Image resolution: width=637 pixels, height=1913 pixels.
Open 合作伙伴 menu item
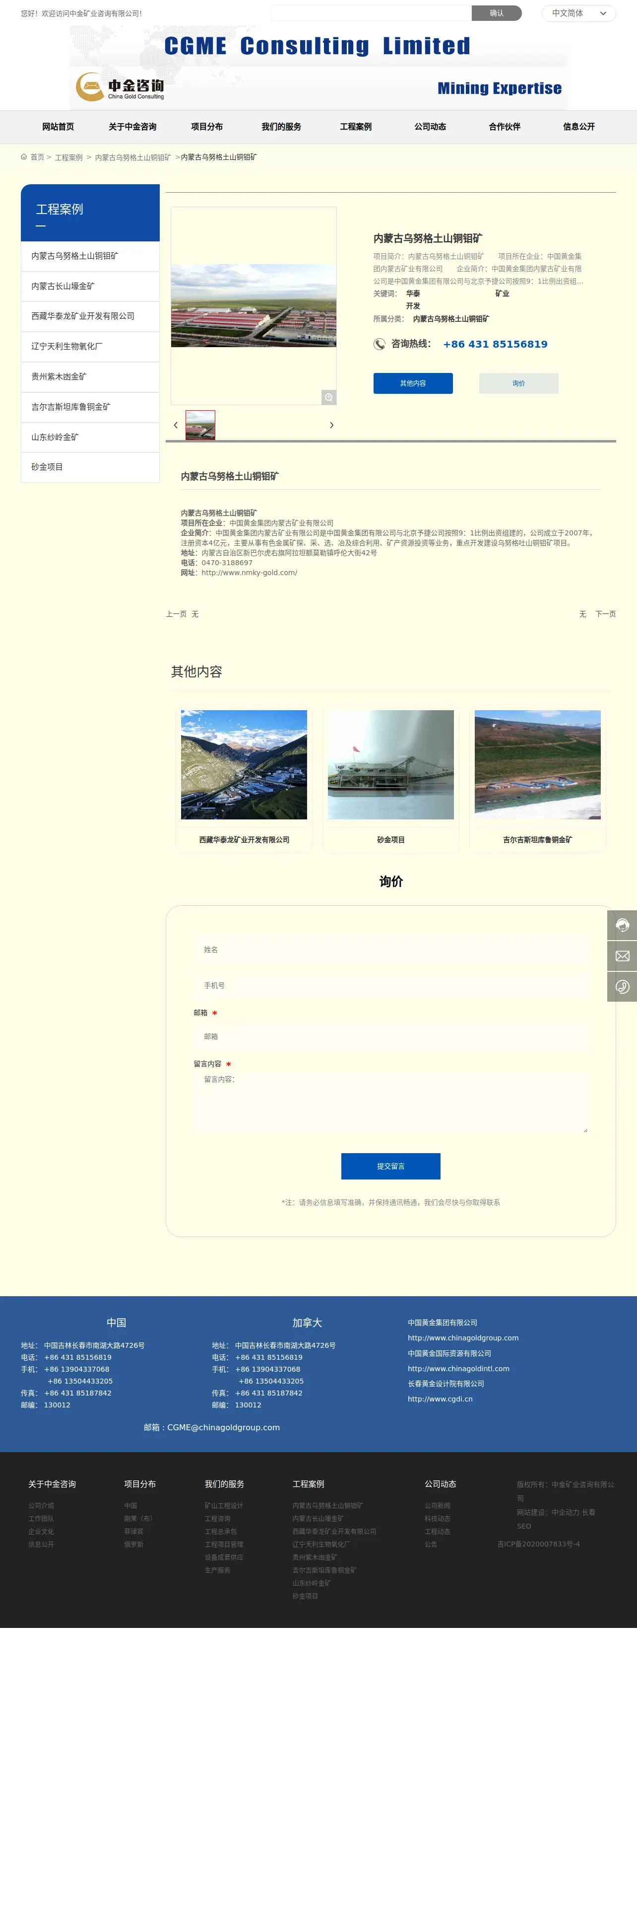504,127
